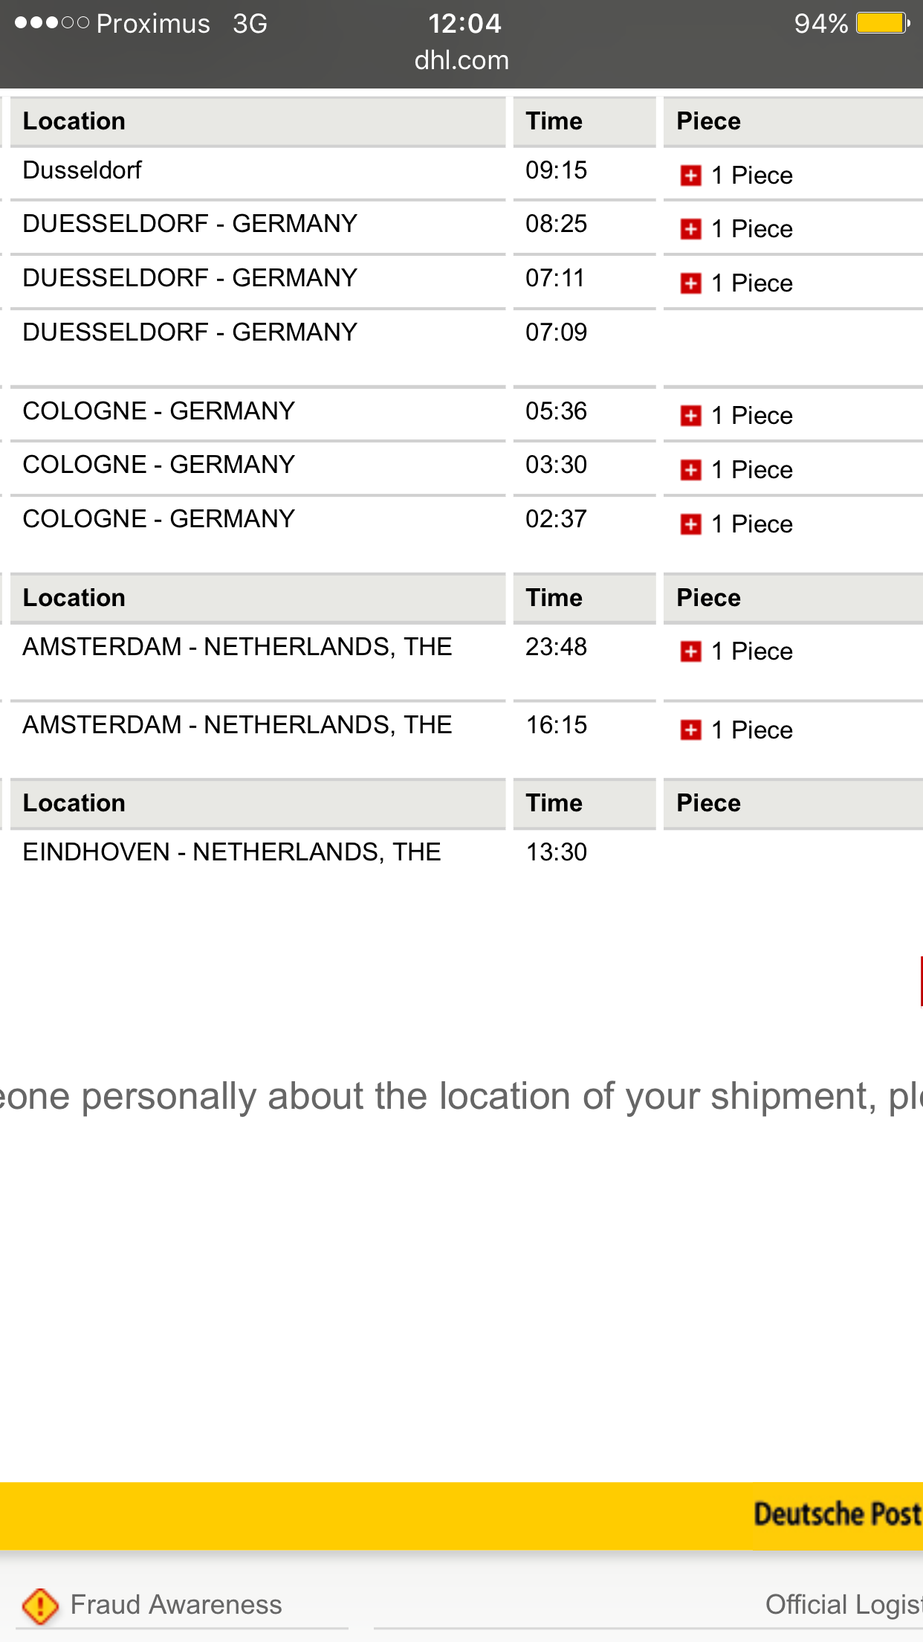923x1642 pixels.
Task: Click red plus icon in Amsterdam 16:15 row
Action: pos(690,730)
